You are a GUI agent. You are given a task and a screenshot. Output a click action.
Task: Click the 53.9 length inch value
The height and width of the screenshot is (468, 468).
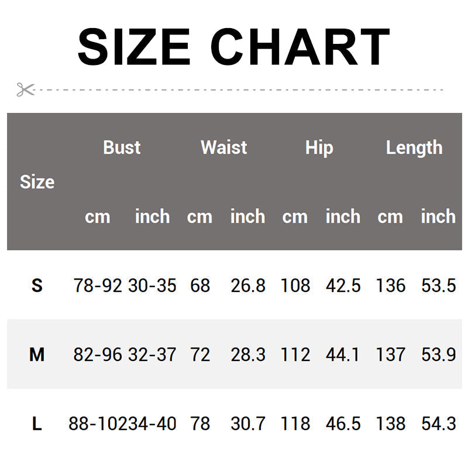(x=438, y=355)
